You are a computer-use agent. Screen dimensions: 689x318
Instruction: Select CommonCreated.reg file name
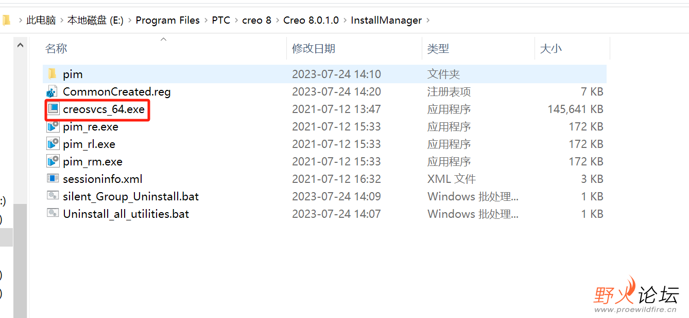(117, 92)
